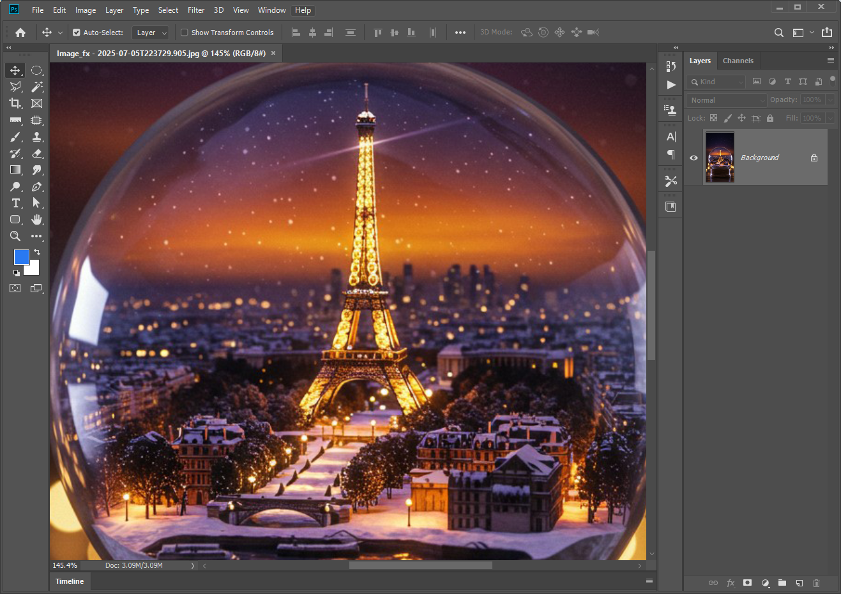The image size is (841, 594).
Task: Open the Character panel icon
Action: coord(671,137)
